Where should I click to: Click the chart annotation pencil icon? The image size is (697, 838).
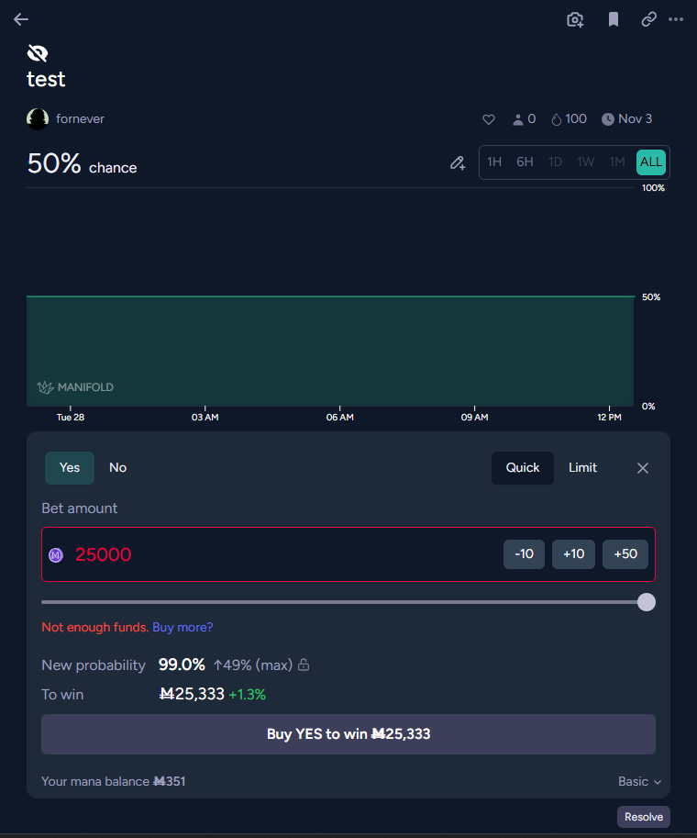(x=458, y=162)
